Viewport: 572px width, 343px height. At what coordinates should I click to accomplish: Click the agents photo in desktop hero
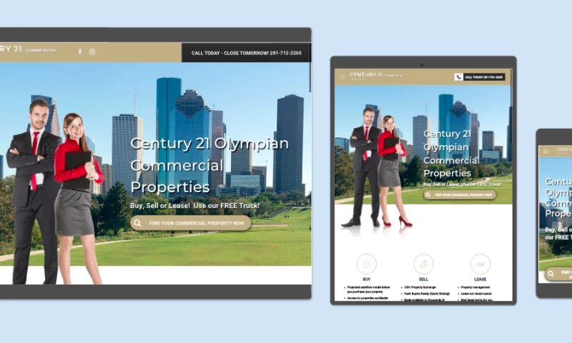(55, 192)
